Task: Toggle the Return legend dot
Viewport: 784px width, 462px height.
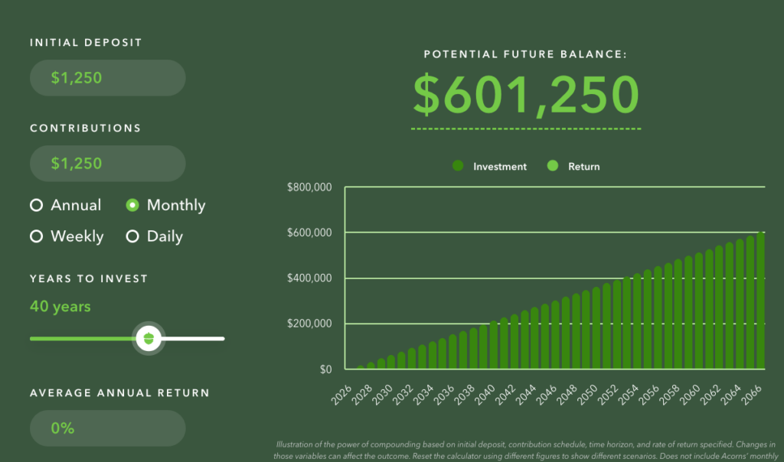Action: (553, 166)
